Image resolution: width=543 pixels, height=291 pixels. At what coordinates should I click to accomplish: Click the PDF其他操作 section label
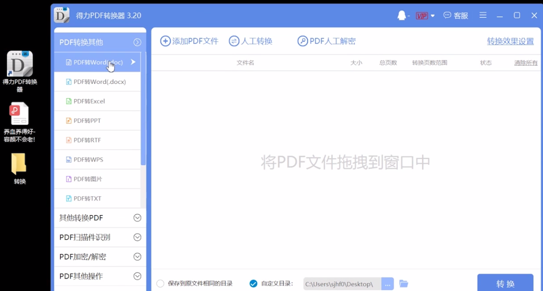pos(81,276)
